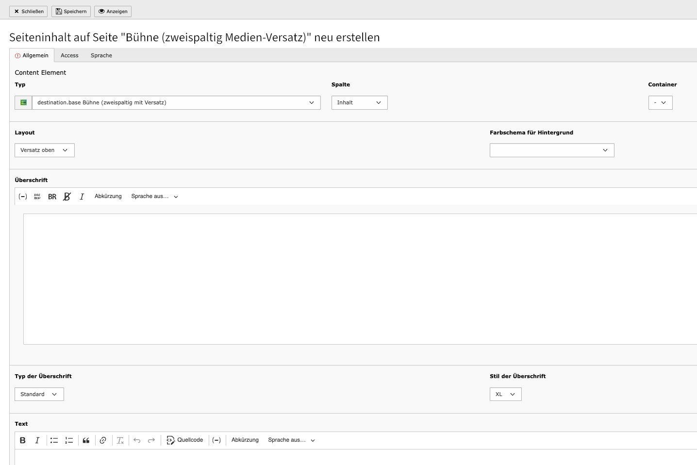Open the Quellcode source view
The image size is (697, 465).
(x=185, y=440)
